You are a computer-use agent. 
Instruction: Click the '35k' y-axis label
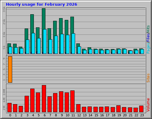4,10
